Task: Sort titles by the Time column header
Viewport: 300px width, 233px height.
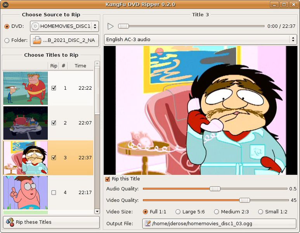Action: click(80, 66)
